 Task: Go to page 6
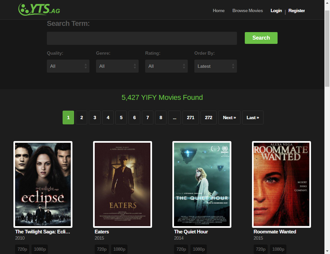pos(134,118)
